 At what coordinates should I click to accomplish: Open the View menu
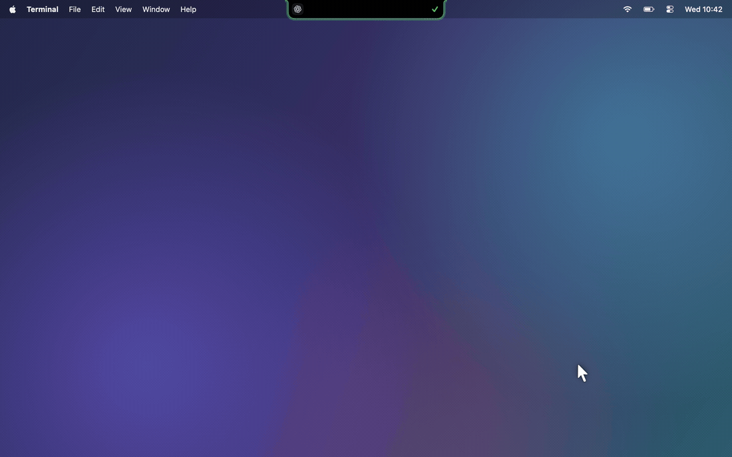pos(123,9)
